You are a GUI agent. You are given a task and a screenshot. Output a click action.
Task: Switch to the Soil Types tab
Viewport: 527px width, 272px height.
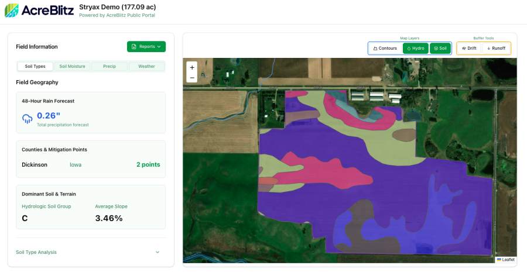pos(35,67)
